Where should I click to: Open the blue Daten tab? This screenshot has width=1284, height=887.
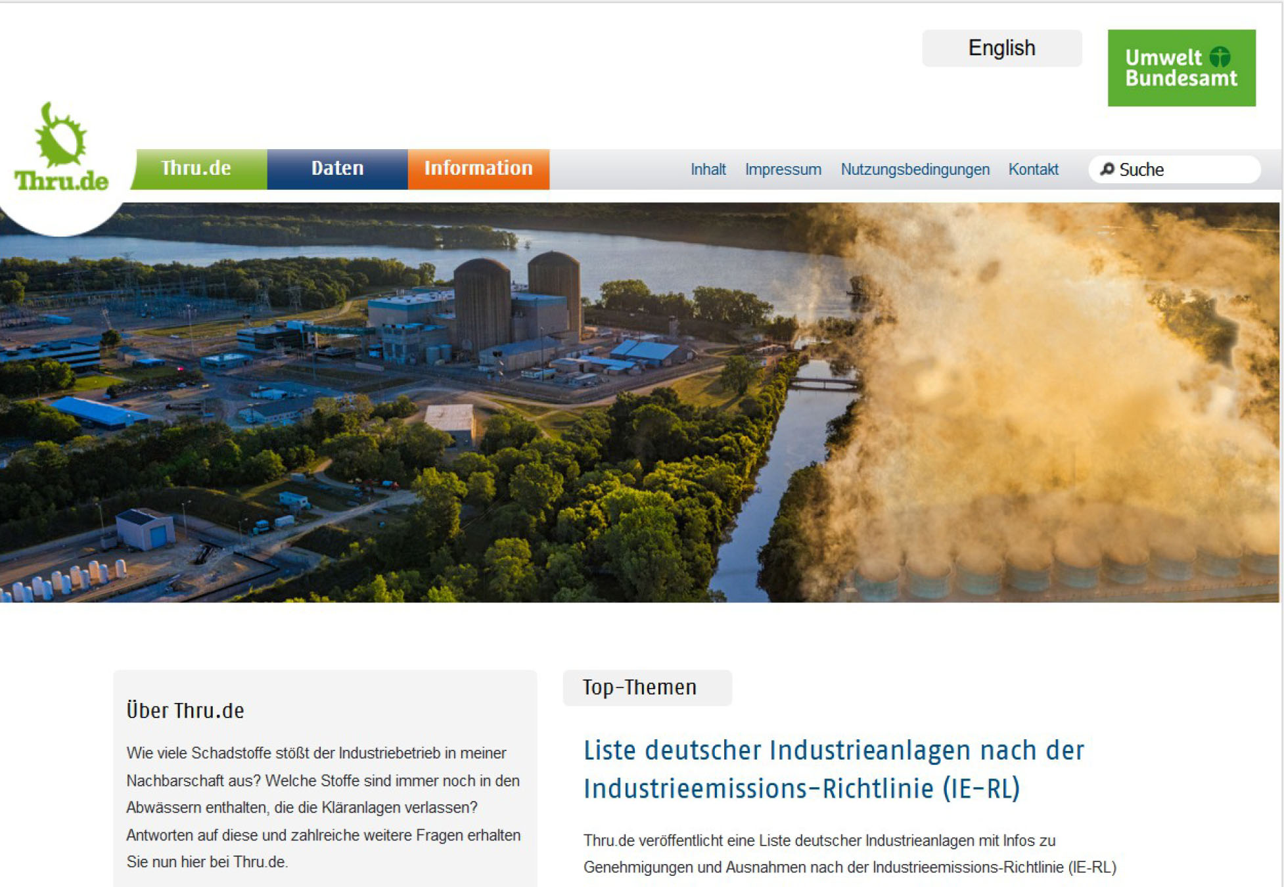(337, 169)
